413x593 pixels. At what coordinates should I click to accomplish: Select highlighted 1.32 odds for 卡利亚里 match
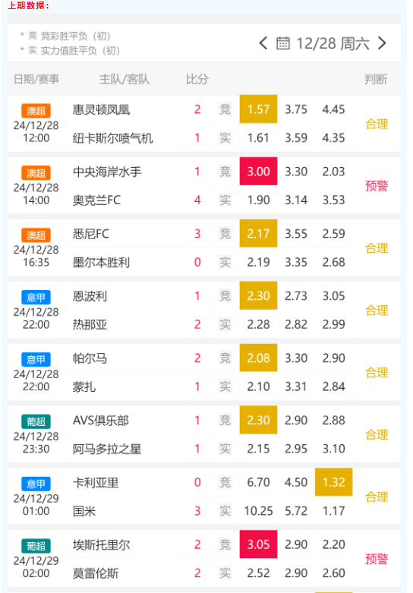point(333,482)
